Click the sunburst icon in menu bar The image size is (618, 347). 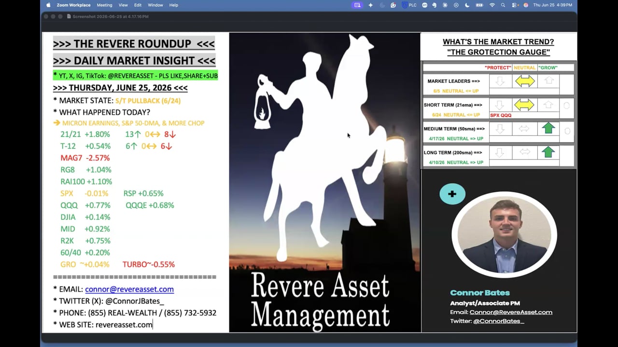coord(445,5)
